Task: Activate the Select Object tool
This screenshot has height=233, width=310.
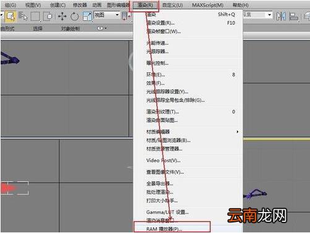Action: (x=11, y=16)
